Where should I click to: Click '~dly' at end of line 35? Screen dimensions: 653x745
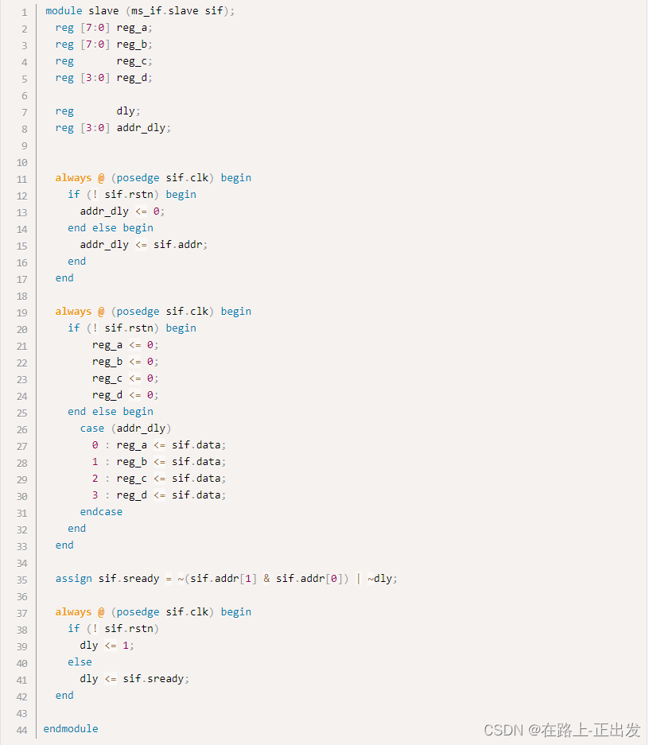(x=379, y=579)
